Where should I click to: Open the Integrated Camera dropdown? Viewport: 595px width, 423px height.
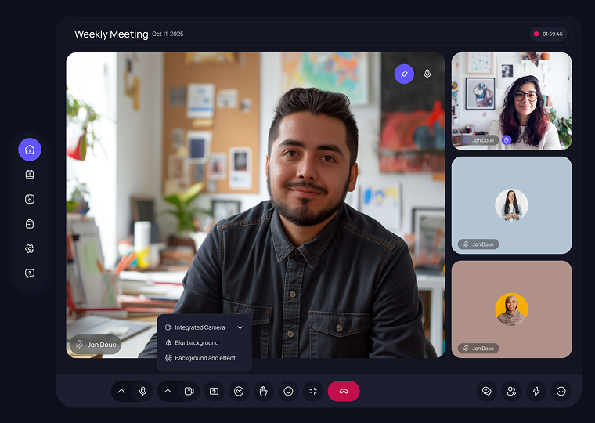tap(204, 327)
